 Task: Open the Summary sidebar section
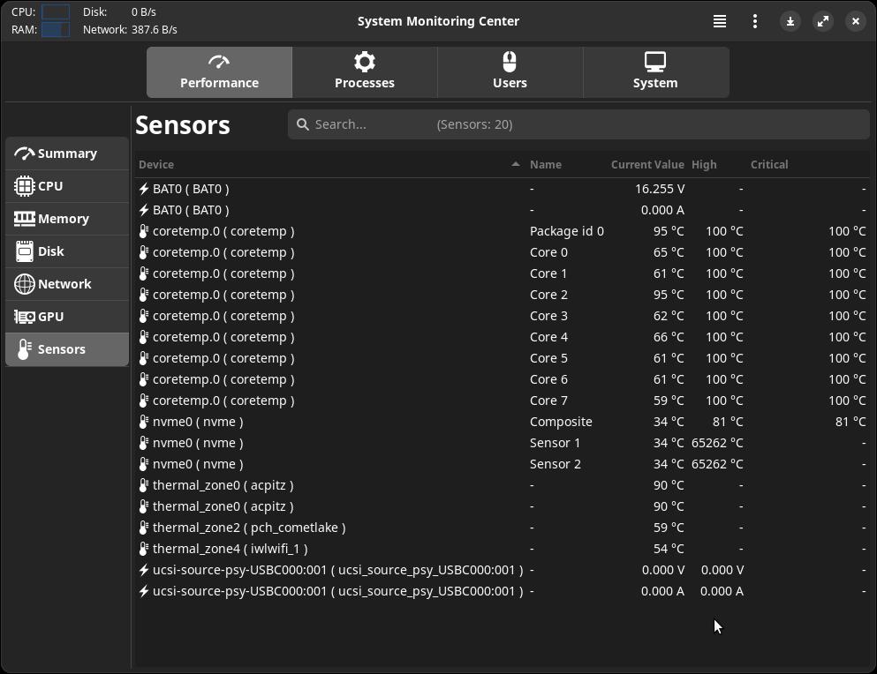pyautogui.click(x=67, y=154)
